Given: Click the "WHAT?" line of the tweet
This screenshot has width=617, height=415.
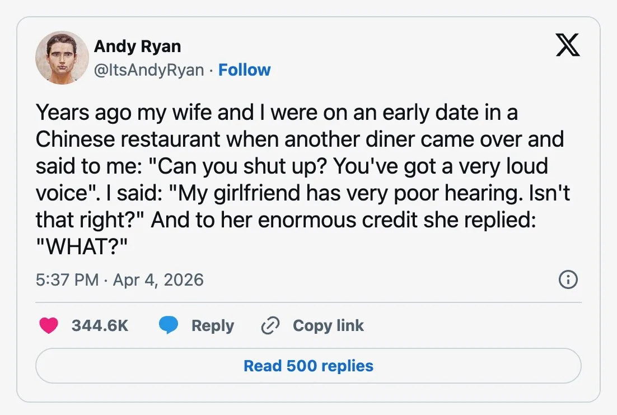Looking at the screenshot, I should point(82,246).
